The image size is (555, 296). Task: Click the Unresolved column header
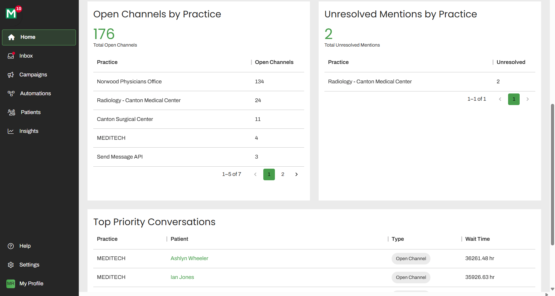tap(511, 62)
